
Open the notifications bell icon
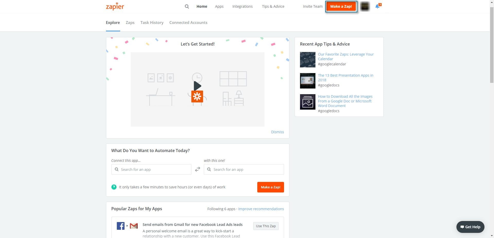377,6
